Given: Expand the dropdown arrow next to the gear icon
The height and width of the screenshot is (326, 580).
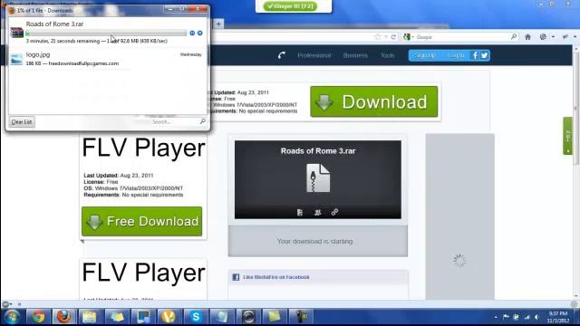Looking at the screenshot, I should 553,37.
